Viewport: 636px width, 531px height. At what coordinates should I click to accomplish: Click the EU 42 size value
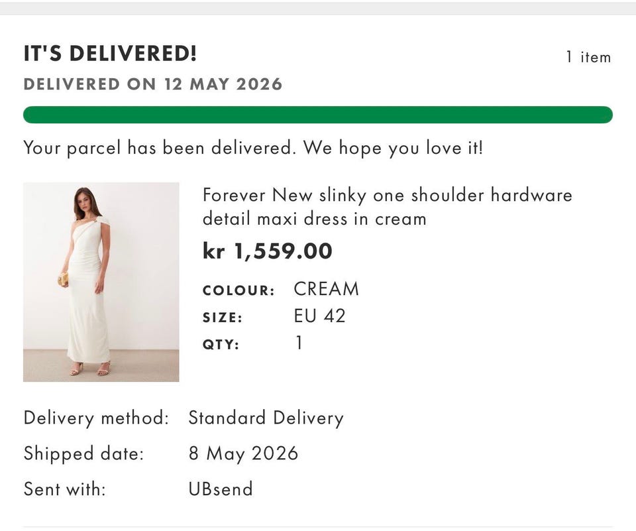tap(319, 316)
